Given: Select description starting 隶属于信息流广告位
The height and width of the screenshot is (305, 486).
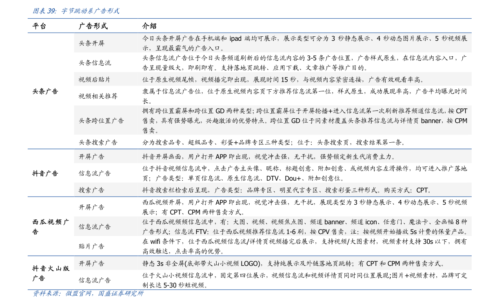Looking at the screenshot, I should pyautogui.click(x=304, y=96).
